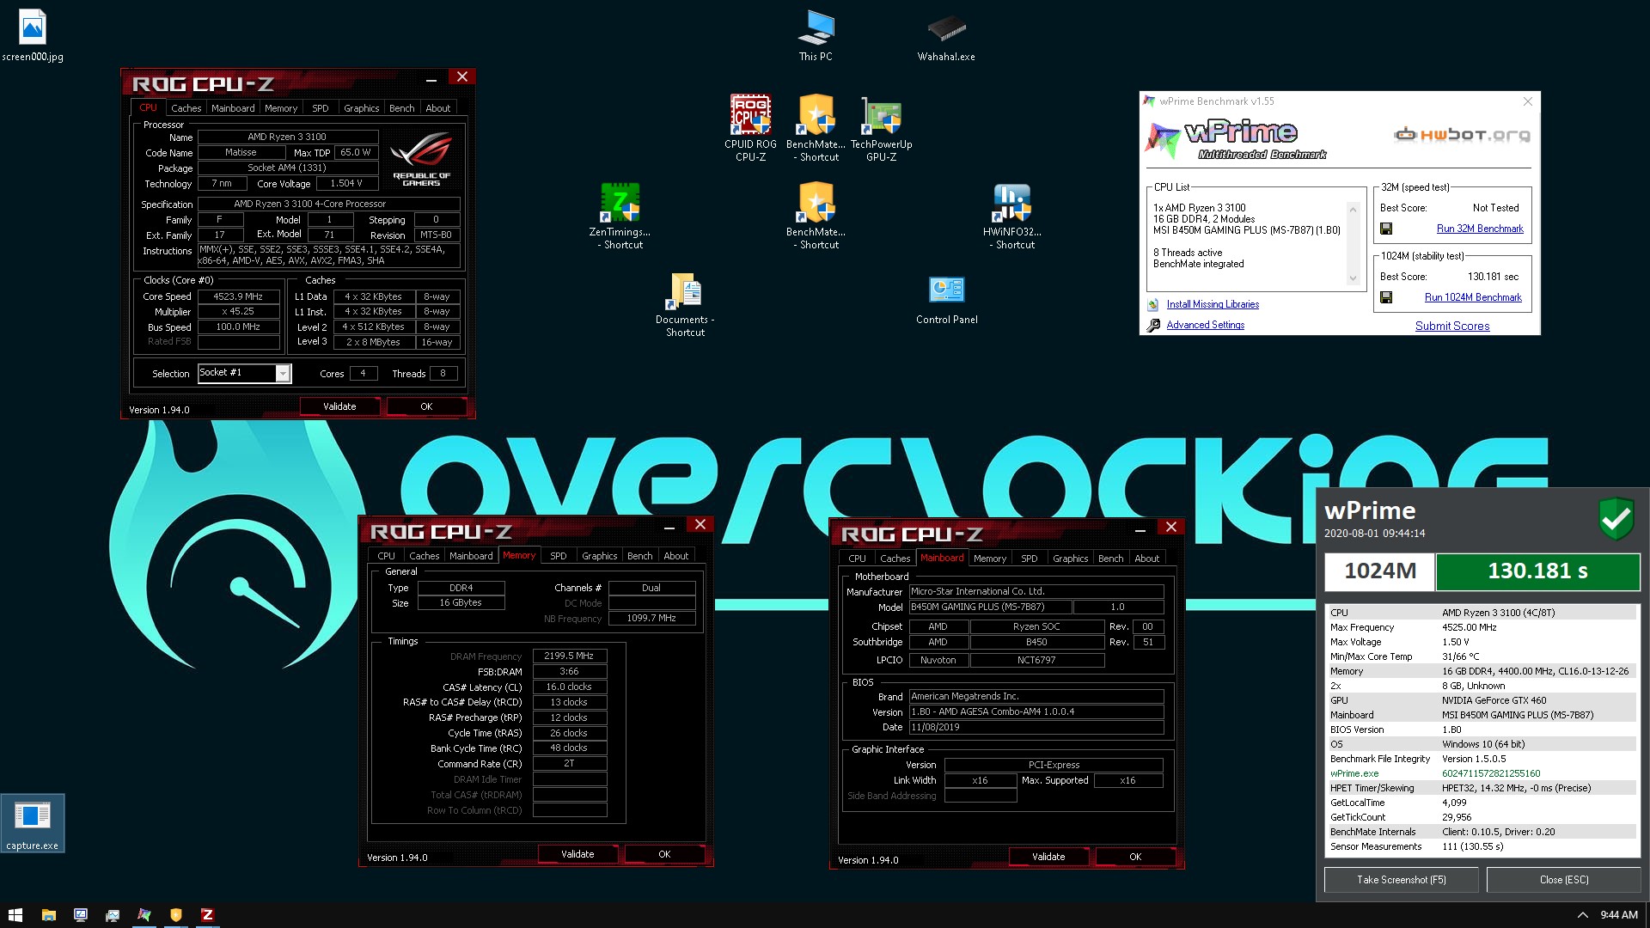Open the Windows Start menu
This screenshot has width=1650, height=928.
tap(15, 915)
